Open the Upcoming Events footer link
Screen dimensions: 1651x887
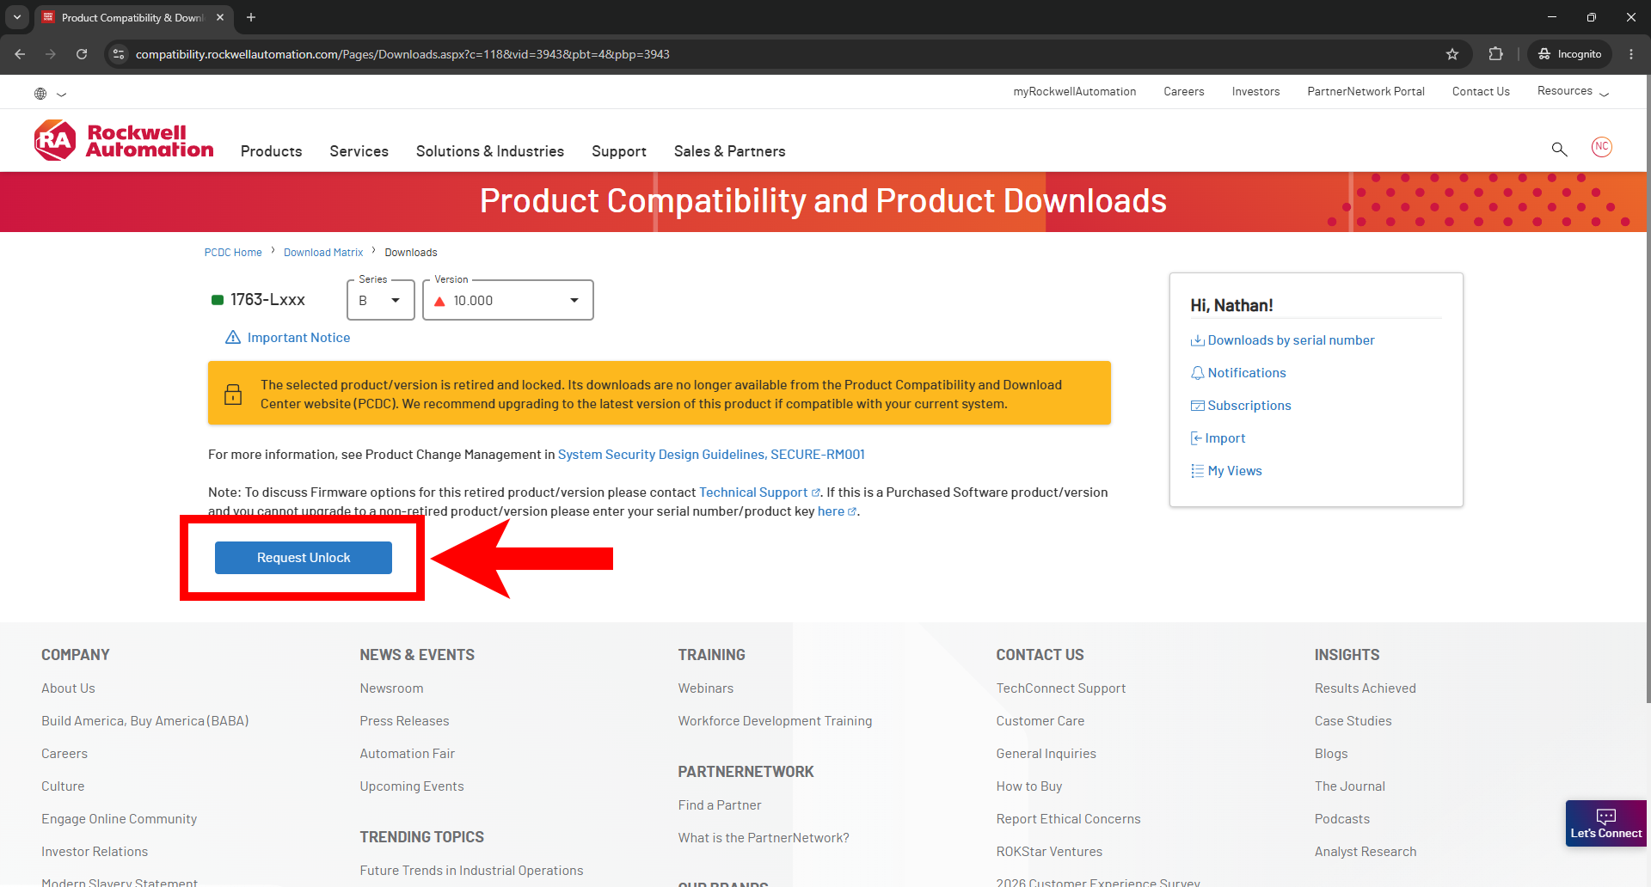(x=411, y=786)
